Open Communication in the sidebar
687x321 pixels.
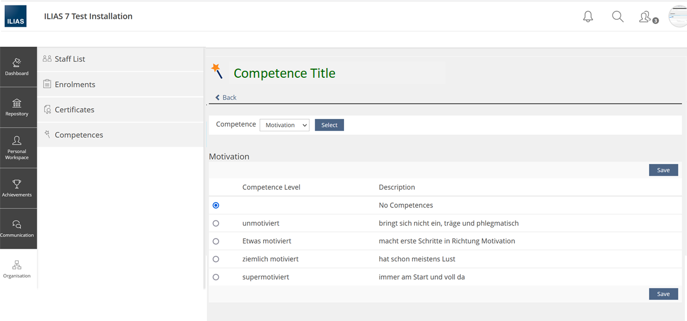(x=17, y=229)
